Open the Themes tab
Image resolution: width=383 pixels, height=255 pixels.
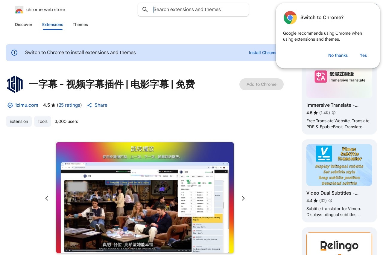click(x=80, y=25)
